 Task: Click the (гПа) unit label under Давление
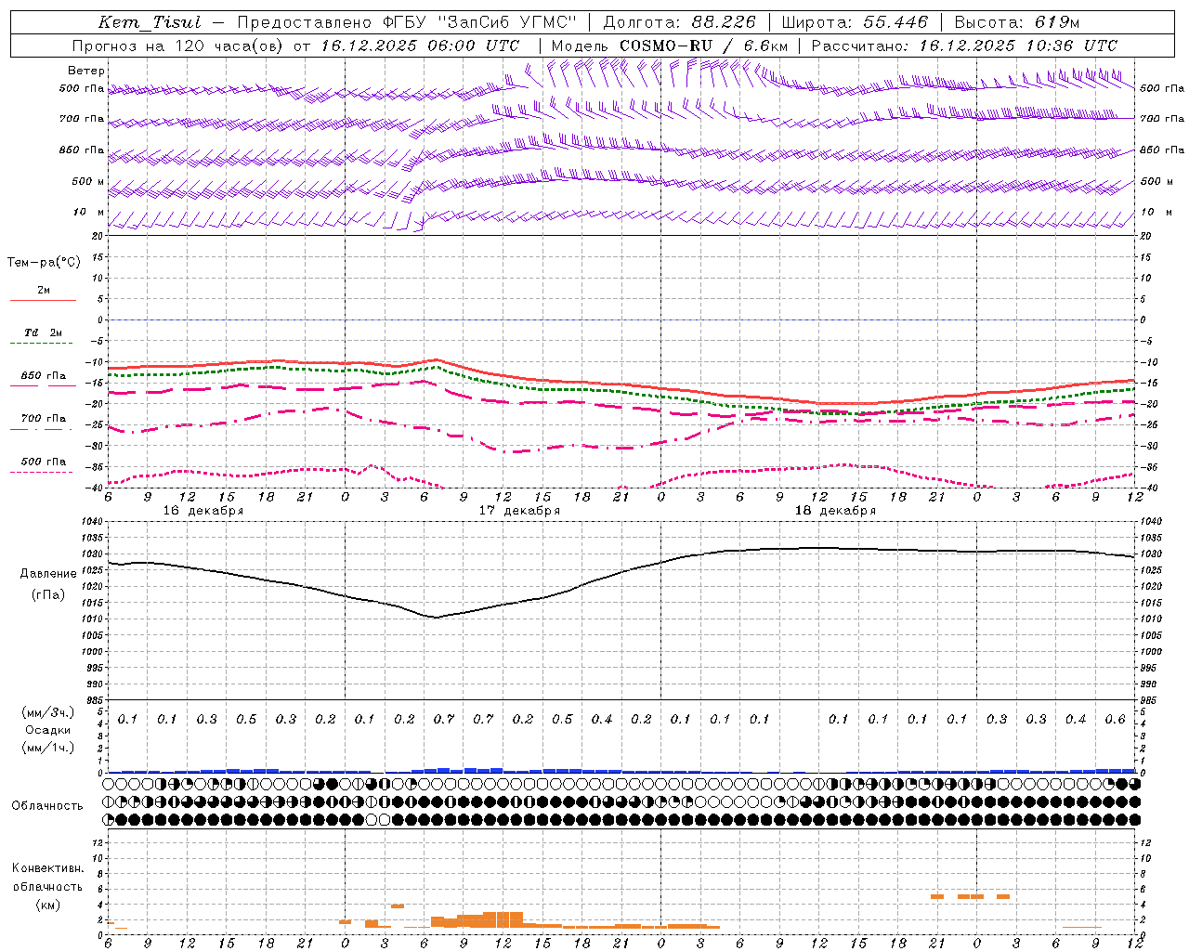(x=48, y=594)
